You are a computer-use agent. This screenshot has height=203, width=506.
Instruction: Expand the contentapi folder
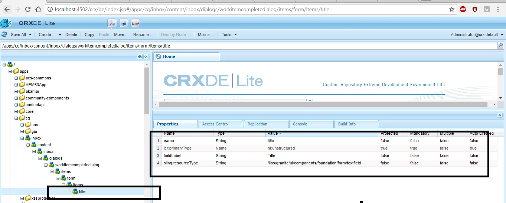click(16, 105)
